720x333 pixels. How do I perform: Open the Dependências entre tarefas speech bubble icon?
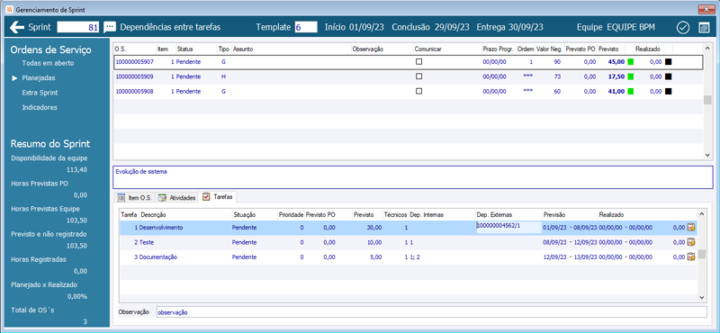pyautogui.click(x=109, y=27)
